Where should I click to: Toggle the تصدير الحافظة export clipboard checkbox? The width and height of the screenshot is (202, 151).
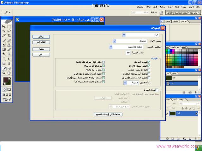tap(149, 62)
